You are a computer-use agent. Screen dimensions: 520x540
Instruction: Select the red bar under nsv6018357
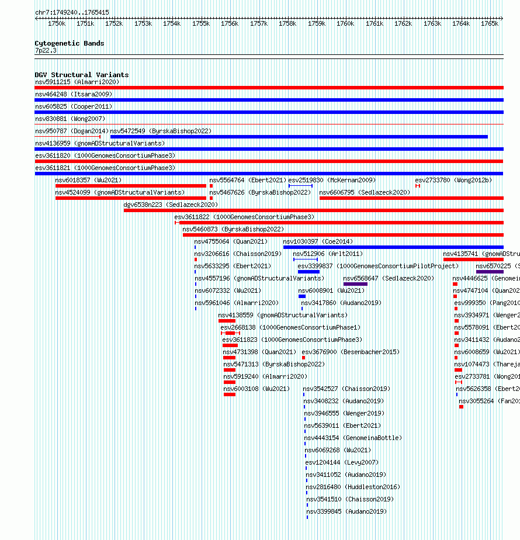[130, 186]
